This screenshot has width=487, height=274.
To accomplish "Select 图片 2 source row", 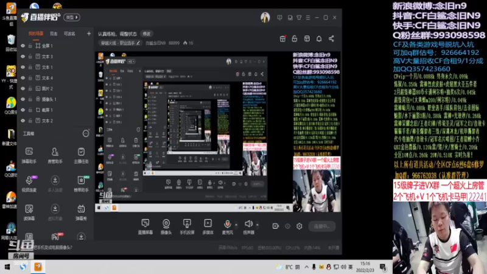I will point(55,88).
